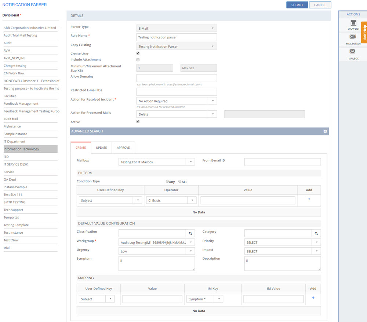The height and width of the screenshot is (322, 367).
Task: Switch to the Update tab
Action: point(101,148)
